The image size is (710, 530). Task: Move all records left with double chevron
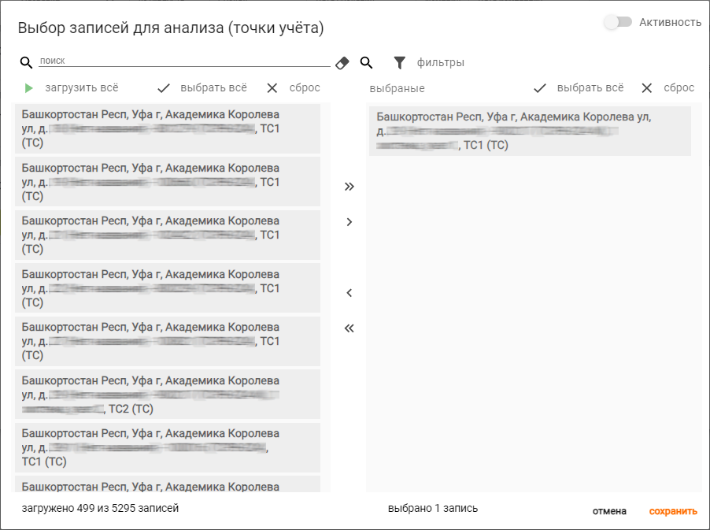coord(349,328)
